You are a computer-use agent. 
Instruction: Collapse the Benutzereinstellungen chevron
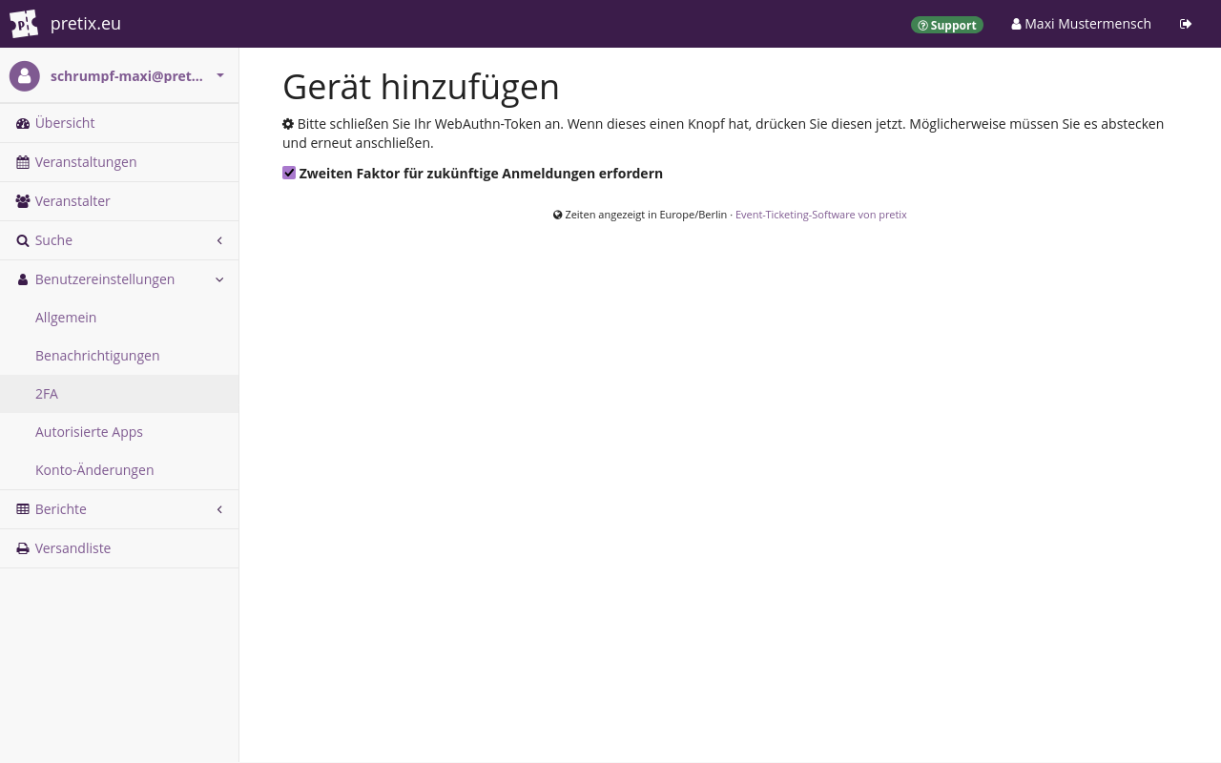[x=219, y=279]
